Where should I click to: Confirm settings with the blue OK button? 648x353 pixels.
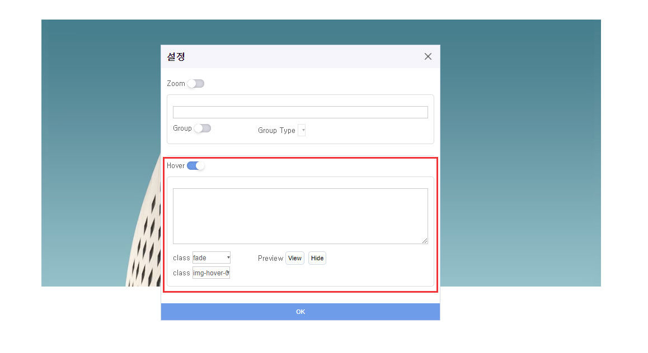pyautogui.click(x=300, y=312)
